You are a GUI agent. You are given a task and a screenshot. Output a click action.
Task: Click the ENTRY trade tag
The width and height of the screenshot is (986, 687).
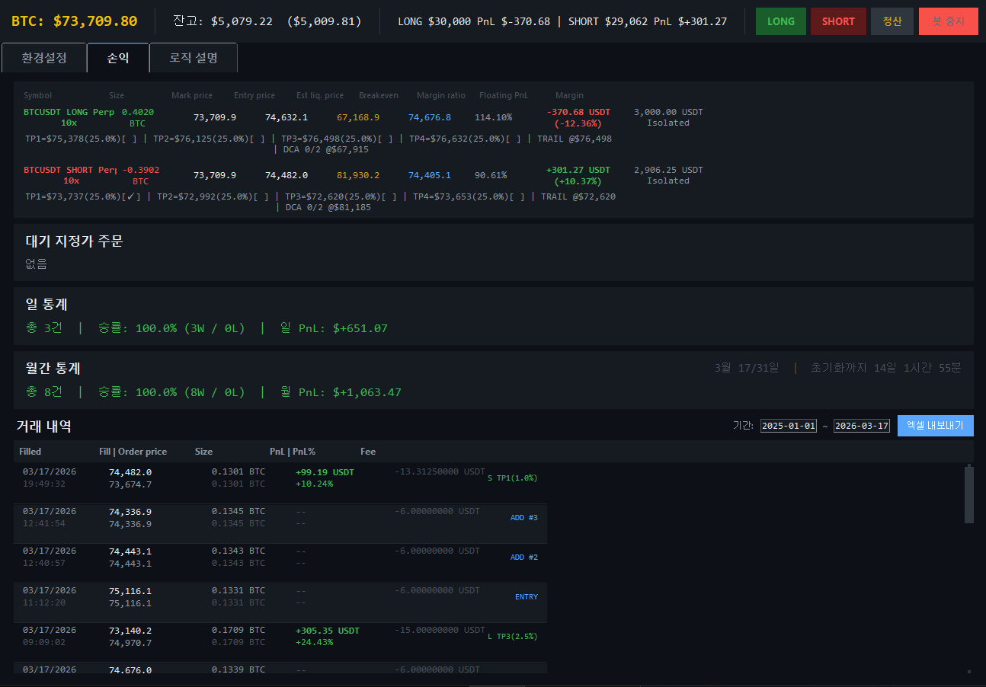pos(526,597)
